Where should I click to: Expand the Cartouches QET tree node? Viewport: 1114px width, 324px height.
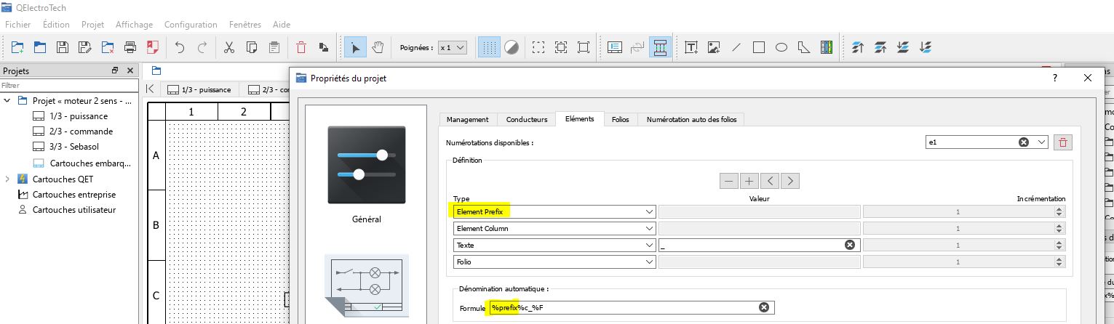click(x=7, y=179)
